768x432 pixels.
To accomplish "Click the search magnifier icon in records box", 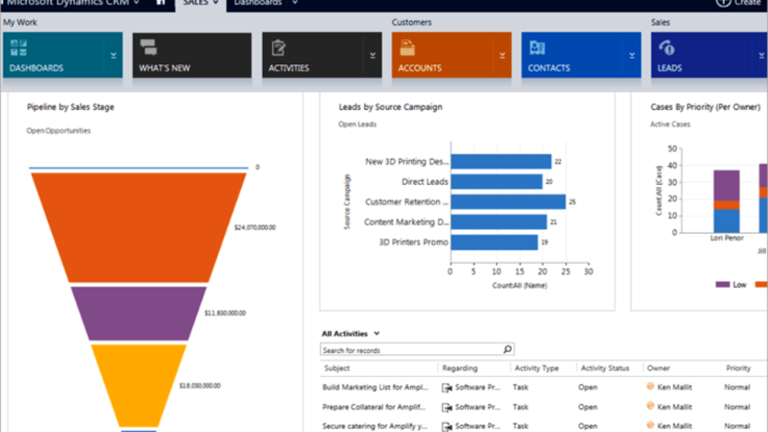I will click(x=508, y=349).
